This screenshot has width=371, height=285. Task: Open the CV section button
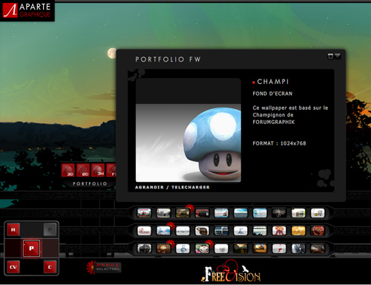(13, 267)
